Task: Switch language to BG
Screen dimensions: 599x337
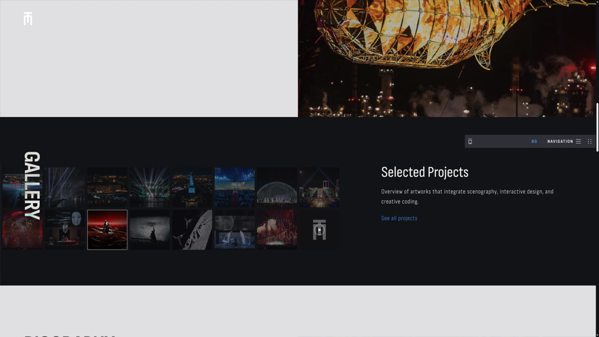Action: click(x=534, y=142)
